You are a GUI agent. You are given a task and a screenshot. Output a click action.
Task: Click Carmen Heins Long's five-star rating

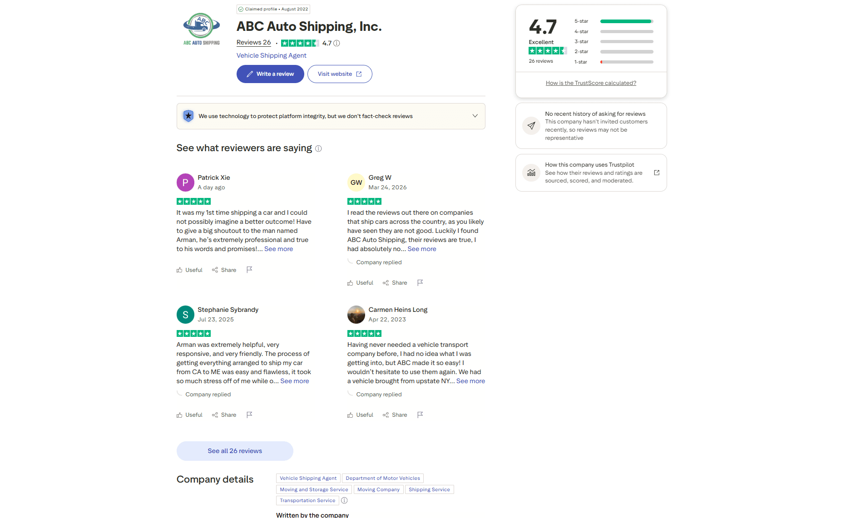(364, 333)
